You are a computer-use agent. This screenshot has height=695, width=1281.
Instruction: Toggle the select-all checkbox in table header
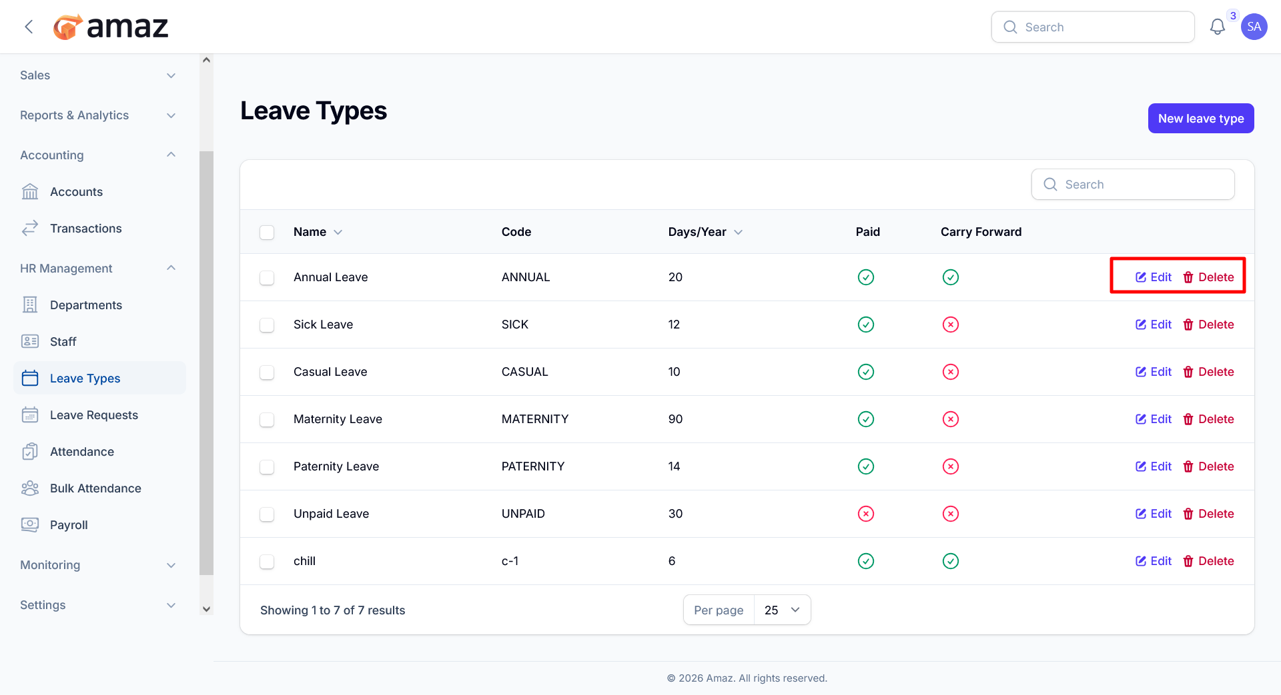tap(267, 232)
